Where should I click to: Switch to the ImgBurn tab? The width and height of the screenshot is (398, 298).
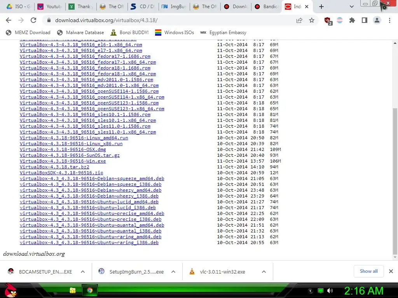click(x=174, y=7)
